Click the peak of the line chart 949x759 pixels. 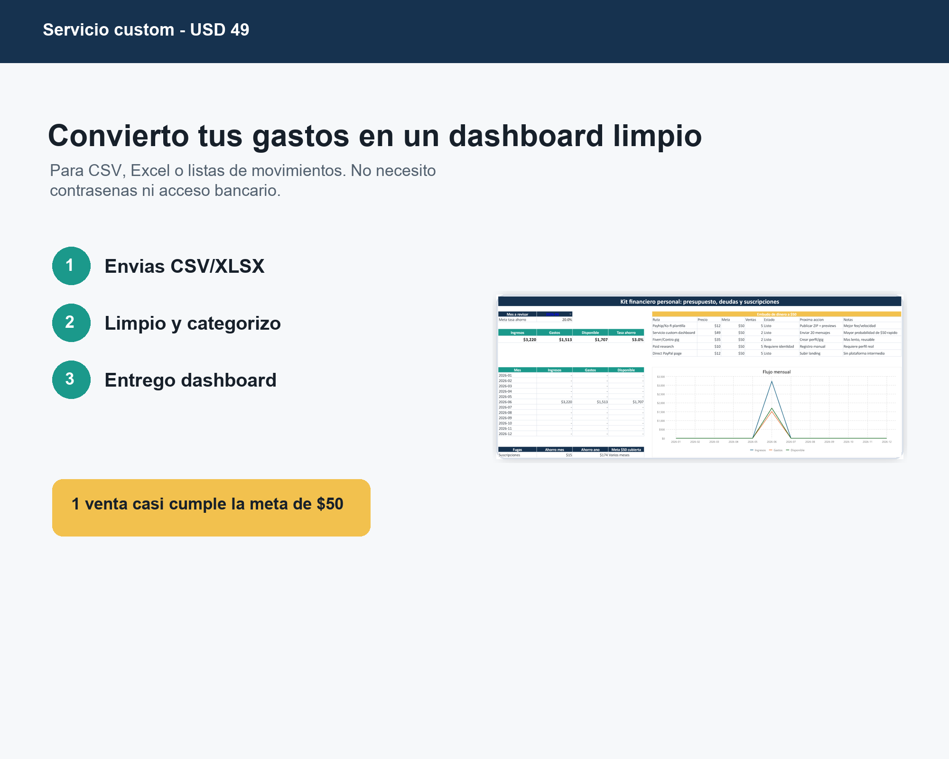[772, 381]
